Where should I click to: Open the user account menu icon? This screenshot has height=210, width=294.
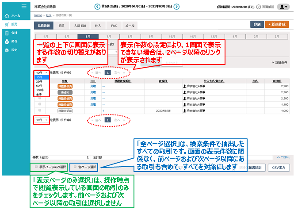[282, 7]
